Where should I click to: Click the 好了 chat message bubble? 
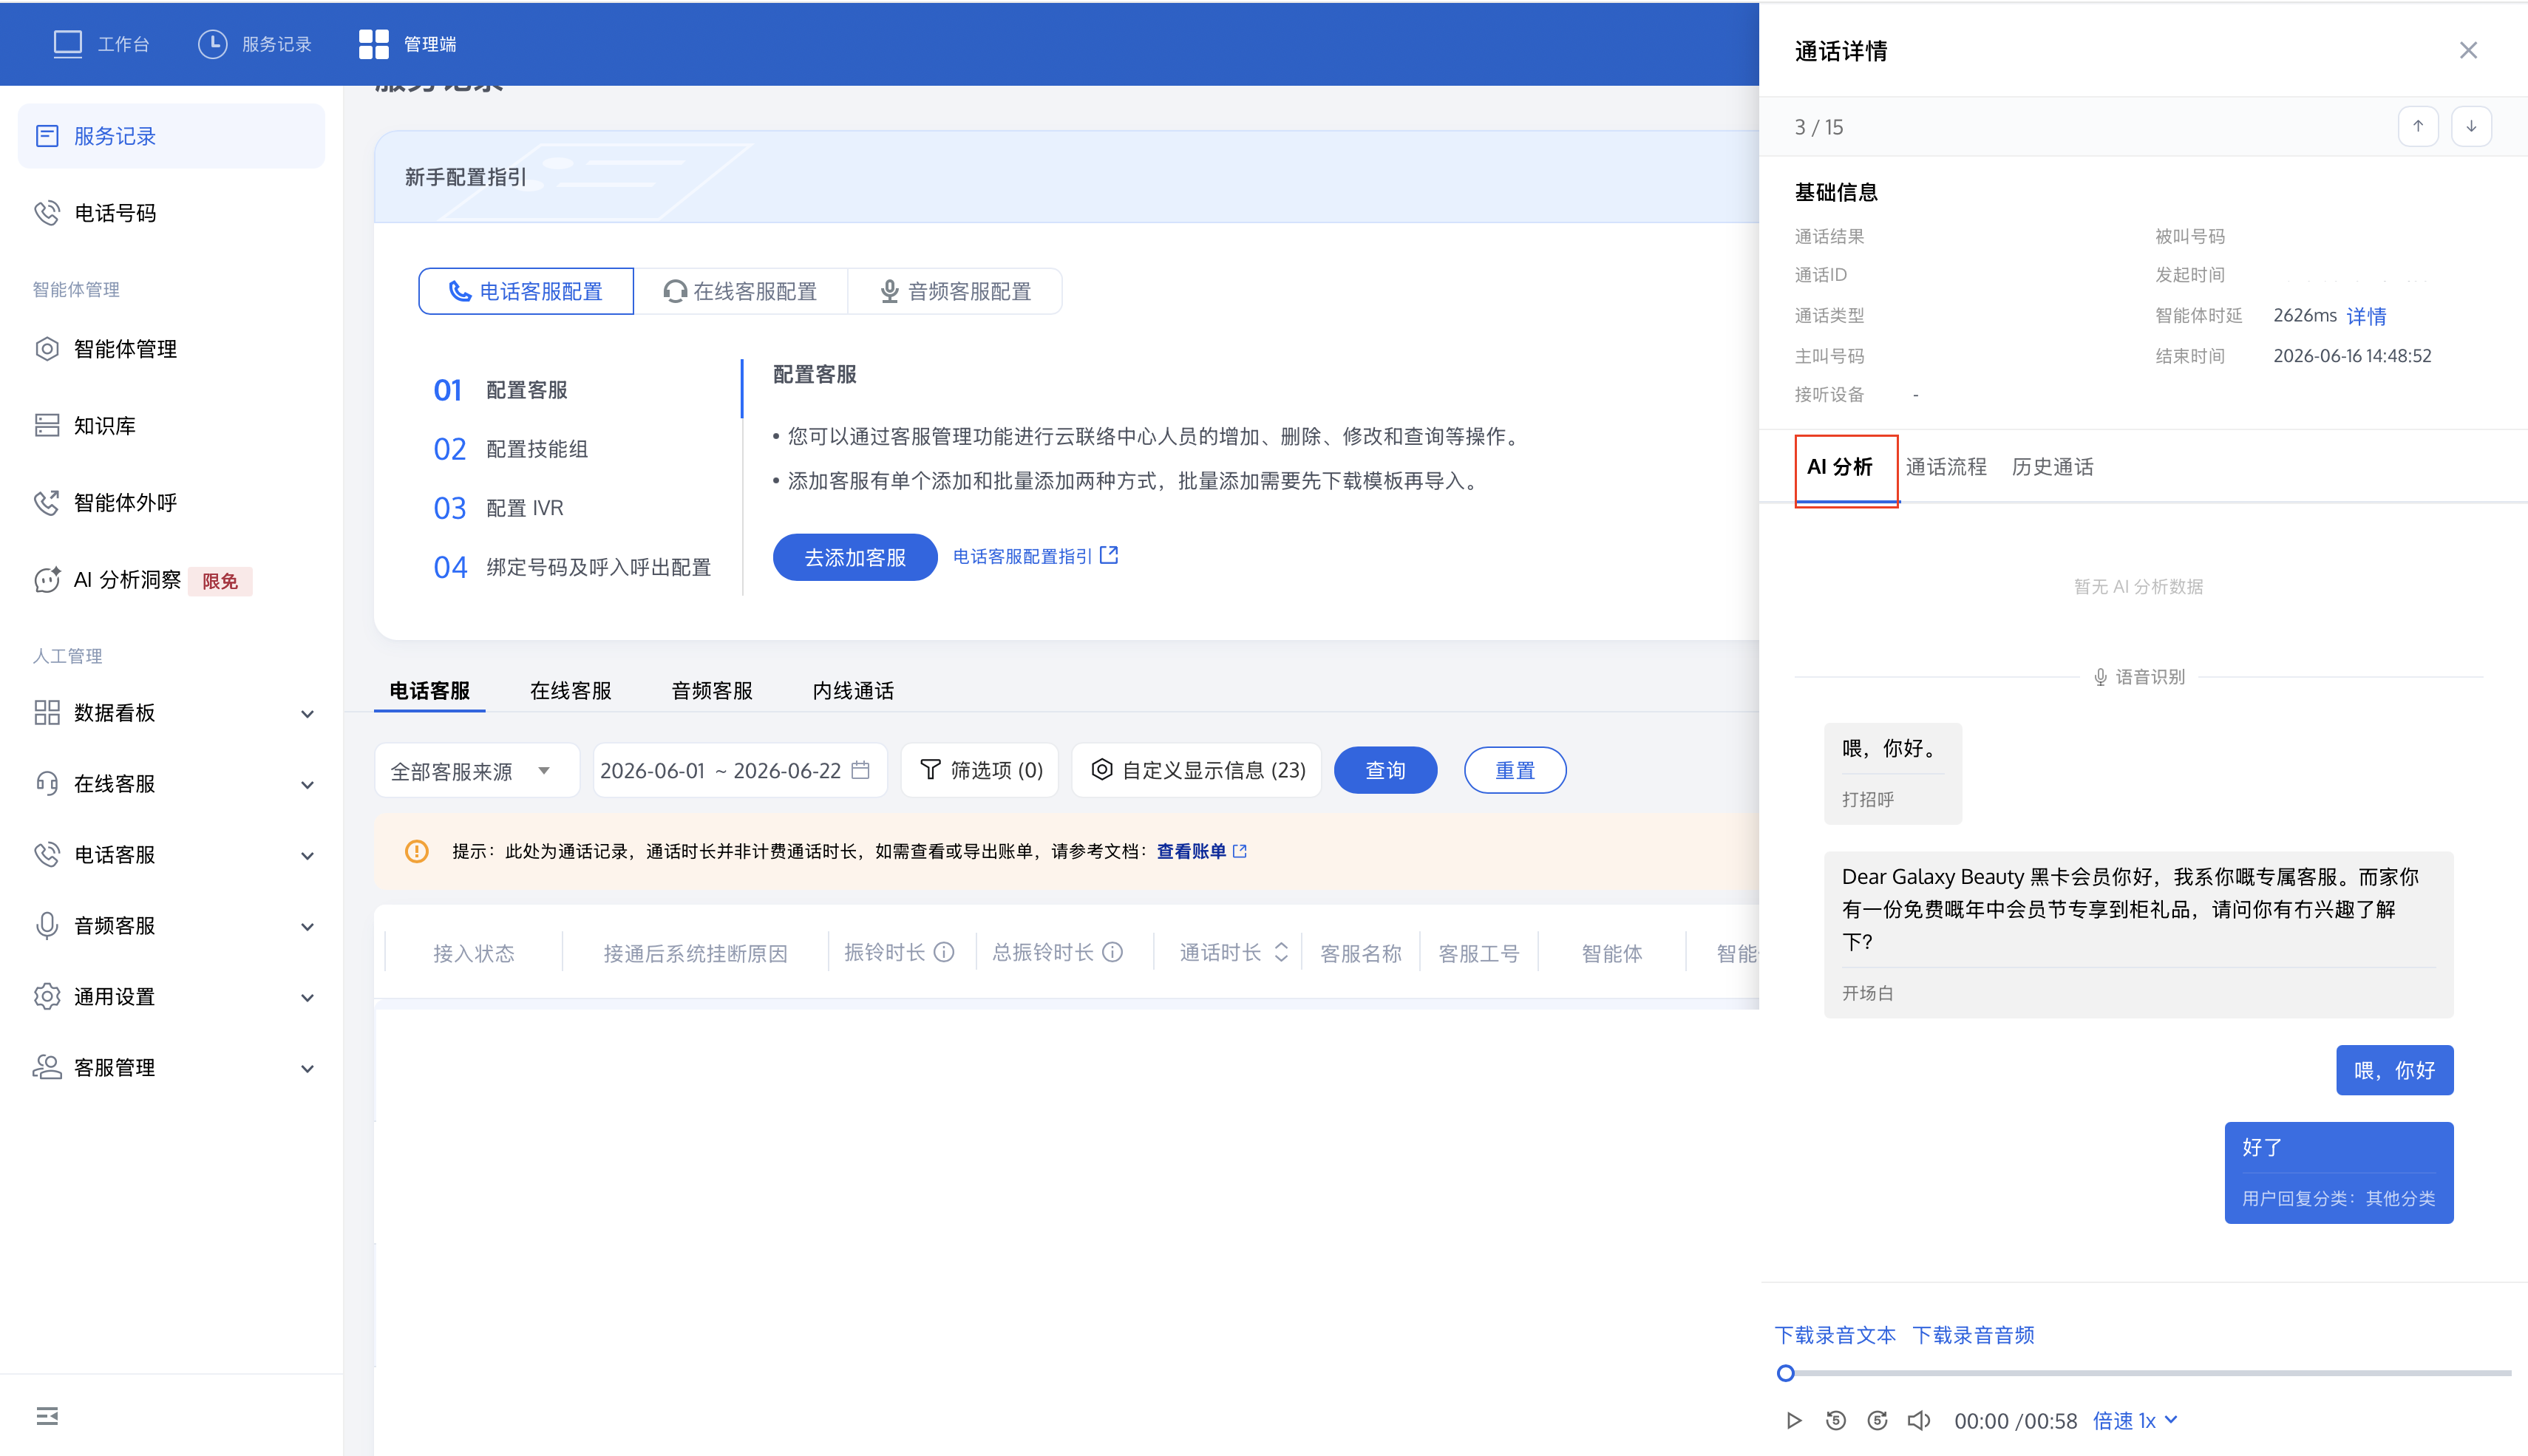tap(2339, 1172)
